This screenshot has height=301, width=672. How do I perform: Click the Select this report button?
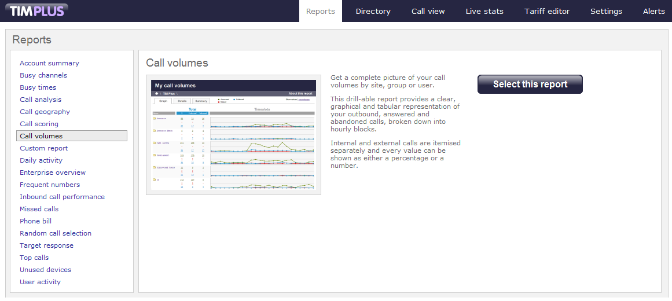[530, 84]
